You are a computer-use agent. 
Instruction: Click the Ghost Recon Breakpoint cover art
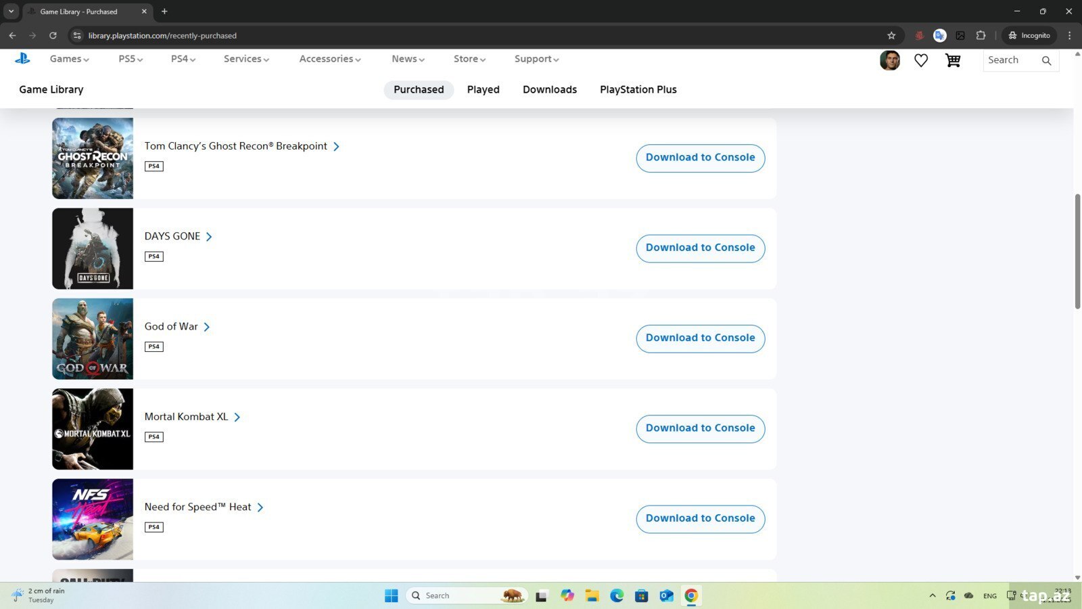[x=93, y=158]
